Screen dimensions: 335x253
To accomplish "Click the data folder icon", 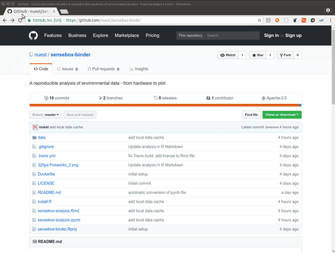I will coord(34,137).
